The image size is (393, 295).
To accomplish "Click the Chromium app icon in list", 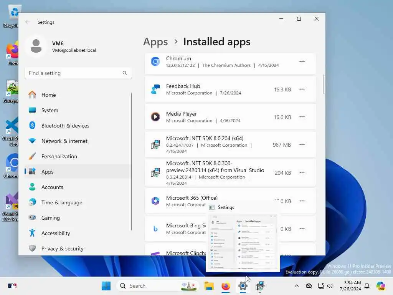I will click(155, 61).
